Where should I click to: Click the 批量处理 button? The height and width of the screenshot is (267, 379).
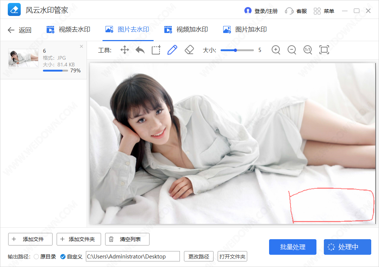[293, 247]
